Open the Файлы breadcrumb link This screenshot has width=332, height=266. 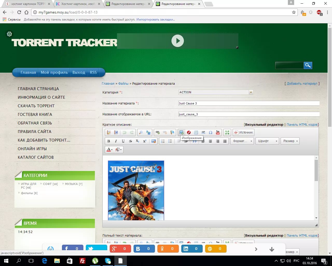click(123, 83)
